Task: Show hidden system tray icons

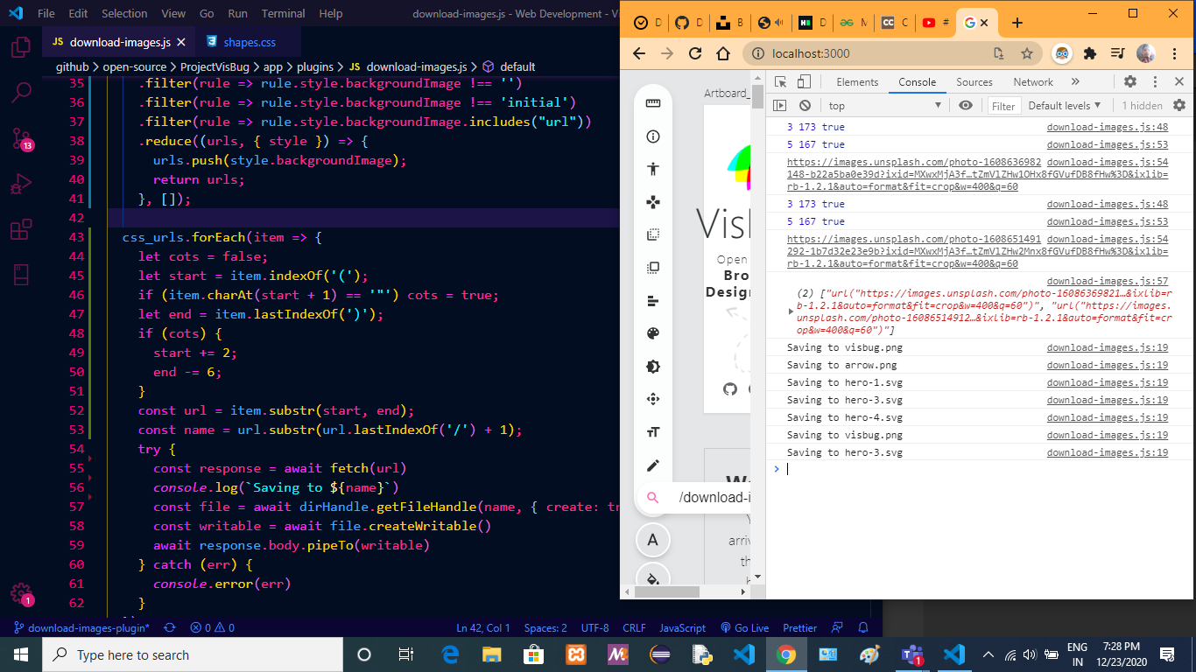Action: [x=988, y=654]
